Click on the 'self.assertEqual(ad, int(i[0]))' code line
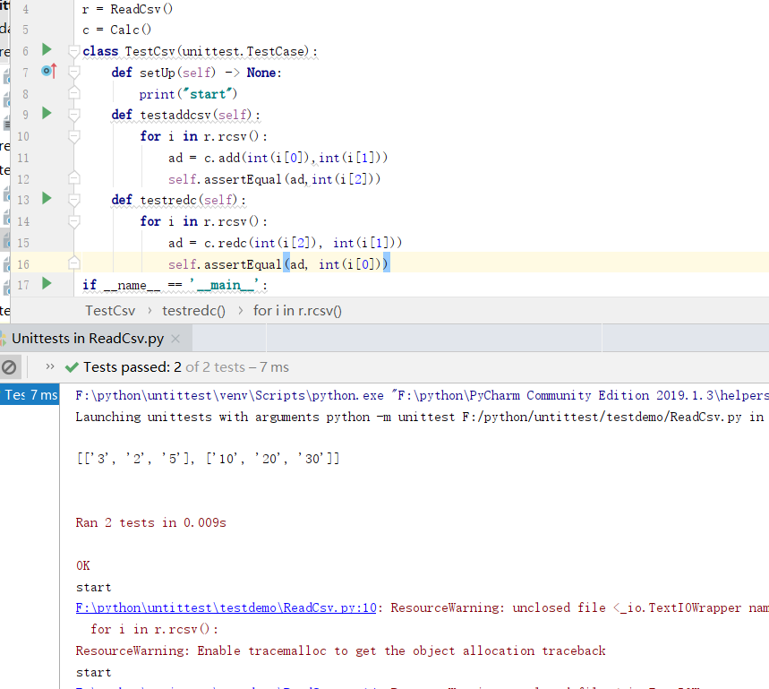Viewport: 769px width, 689px height. (x=278, y=264)
